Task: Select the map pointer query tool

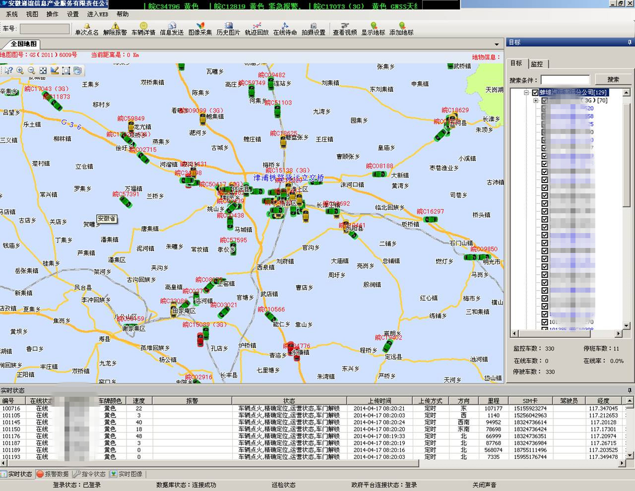Action: click(8, 70)
